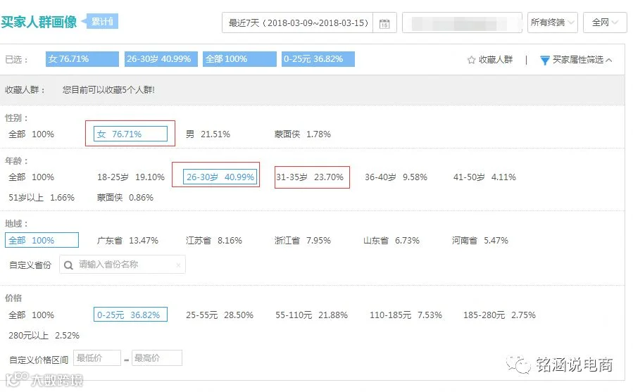The height and width of the screenshot is (392, 633).
Task: Open the 全网 dropdown
Action: coord(605,23)
